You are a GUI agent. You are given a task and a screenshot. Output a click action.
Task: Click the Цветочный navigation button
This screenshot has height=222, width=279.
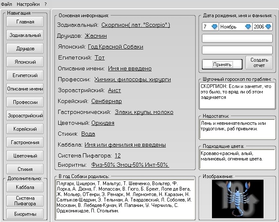point(25,156)
